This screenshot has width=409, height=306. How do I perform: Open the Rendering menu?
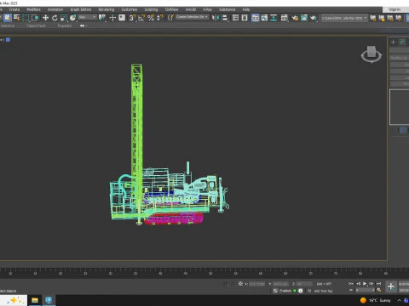pyautogui.click(x=107, y=9)
